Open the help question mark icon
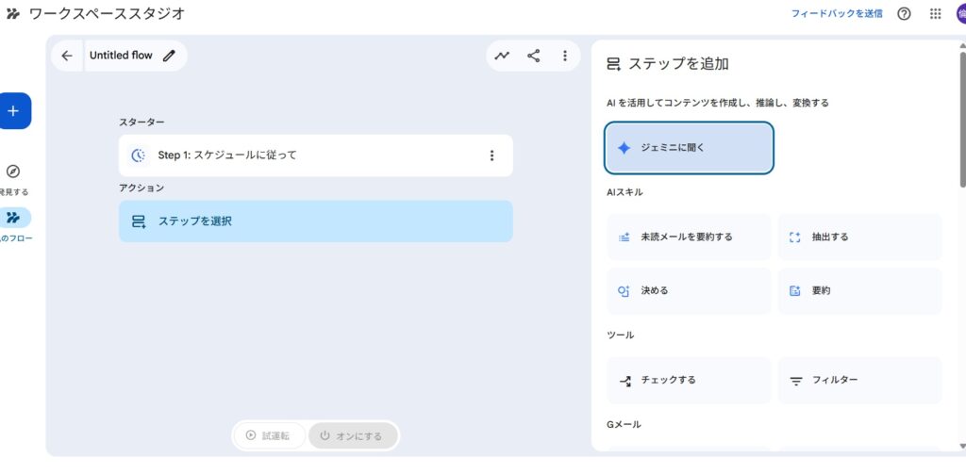The width and height of the screenshot is (966, 474). coord(904,13)
